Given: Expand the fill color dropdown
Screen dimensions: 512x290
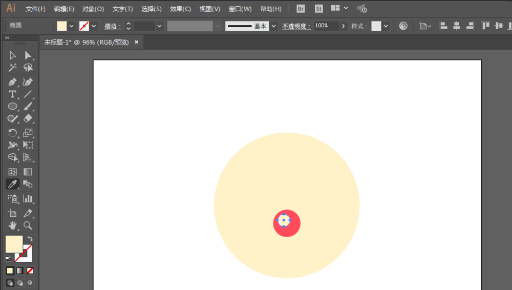Looking at the screenshot, I should click(72, 26).
